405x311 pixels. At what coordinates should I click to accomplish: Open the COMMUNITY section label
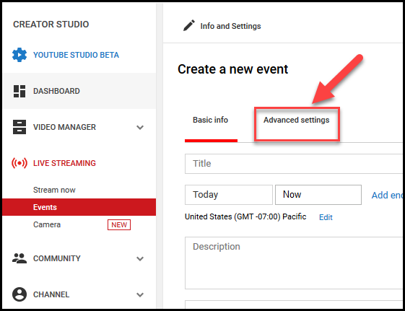[x=57, y=258]
